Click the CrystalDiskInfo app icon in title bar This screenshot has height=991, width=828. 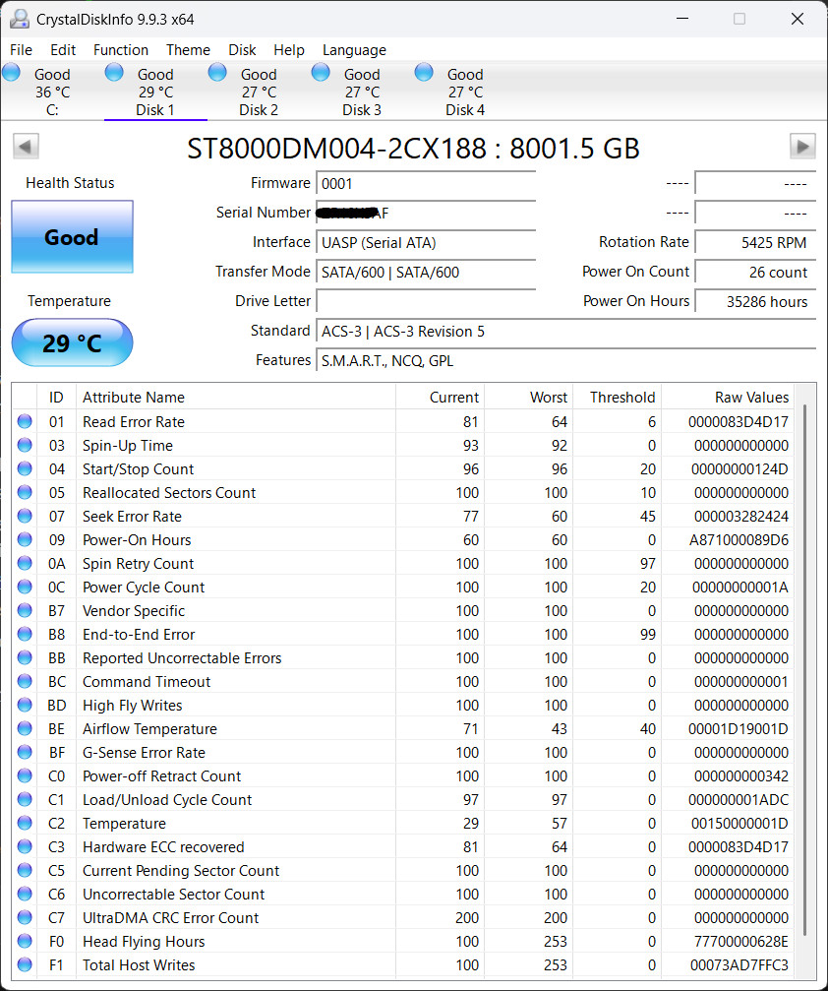19,19
